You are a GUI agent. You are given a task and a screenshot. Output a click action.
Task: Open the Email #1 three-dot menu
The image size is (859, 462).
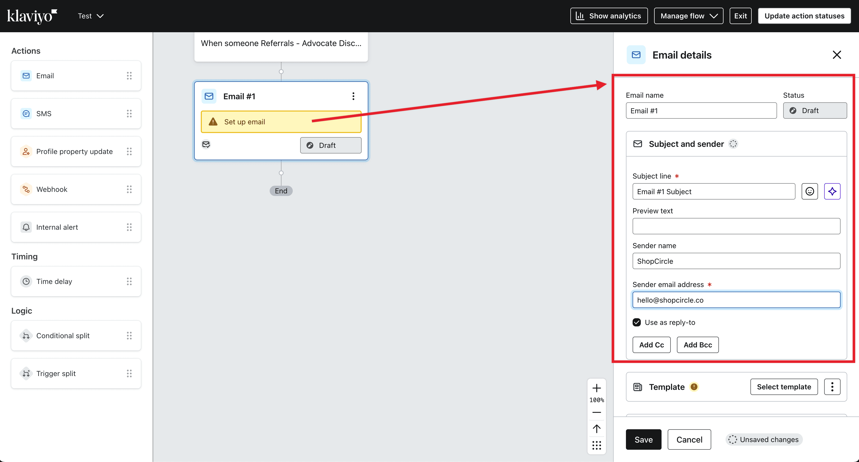(353, 96)
